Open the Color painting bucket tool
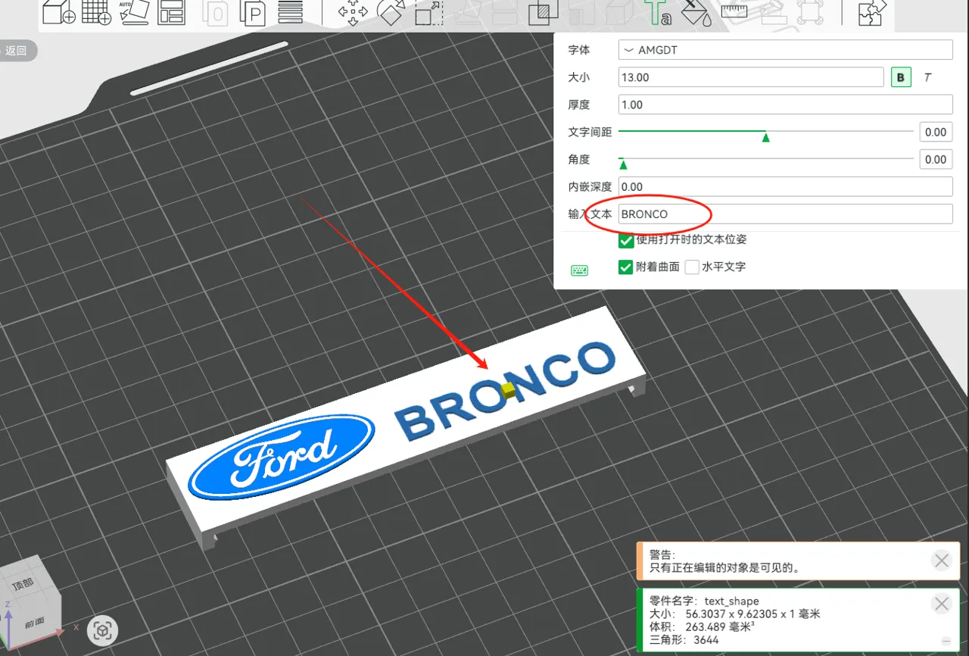The width and height of the screenshot is (969, 656). point(695,13)
